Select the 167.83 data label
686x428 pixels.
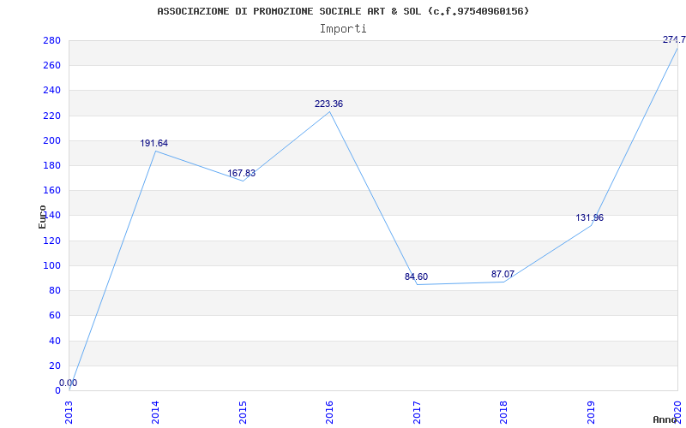point(242,174)
